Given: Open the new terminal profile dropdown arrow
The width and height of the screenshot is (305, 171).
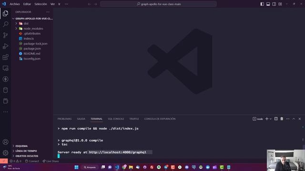Looking at the screenshot, I should click(x=270, y=119).
